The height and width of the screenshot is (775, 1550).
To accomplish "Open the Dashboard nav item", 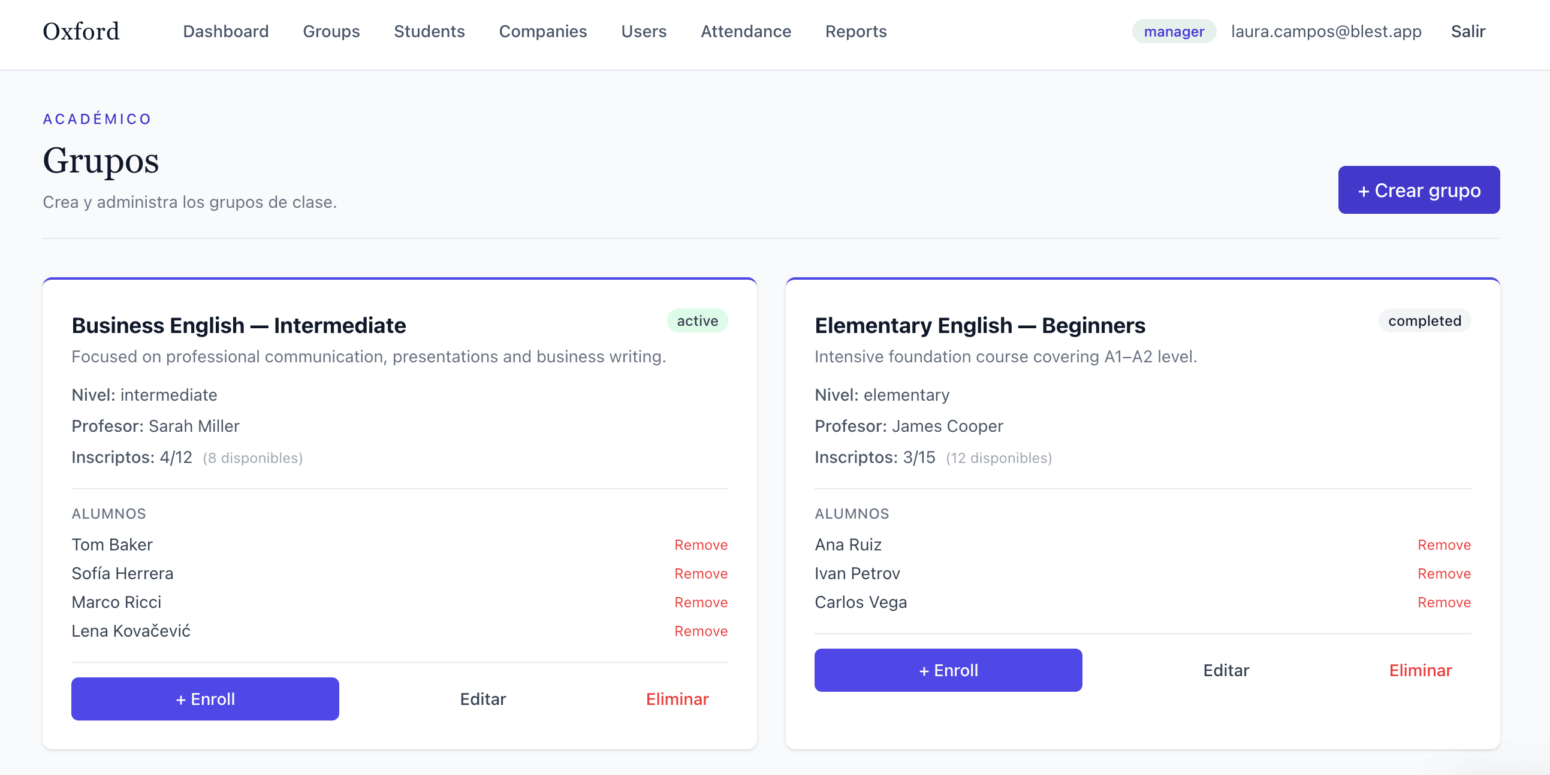I will pos(225,31).
